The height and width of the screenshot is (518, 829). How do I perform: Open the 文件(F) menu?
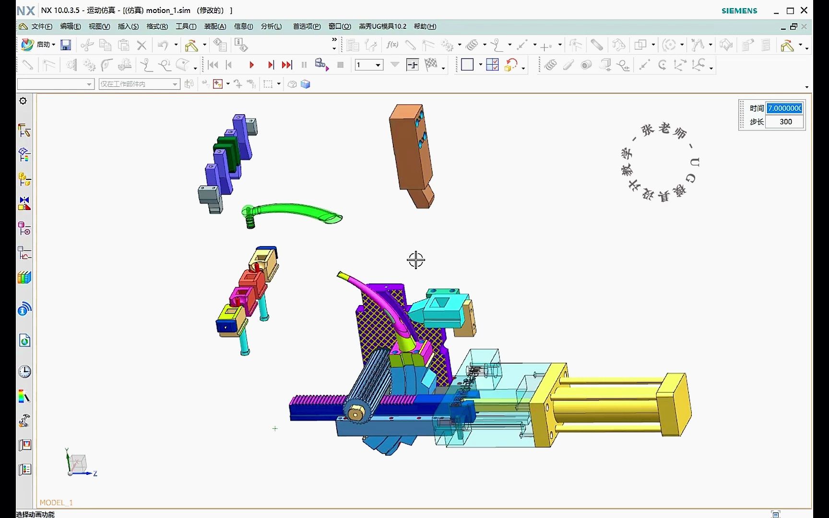tap(42, 26)
